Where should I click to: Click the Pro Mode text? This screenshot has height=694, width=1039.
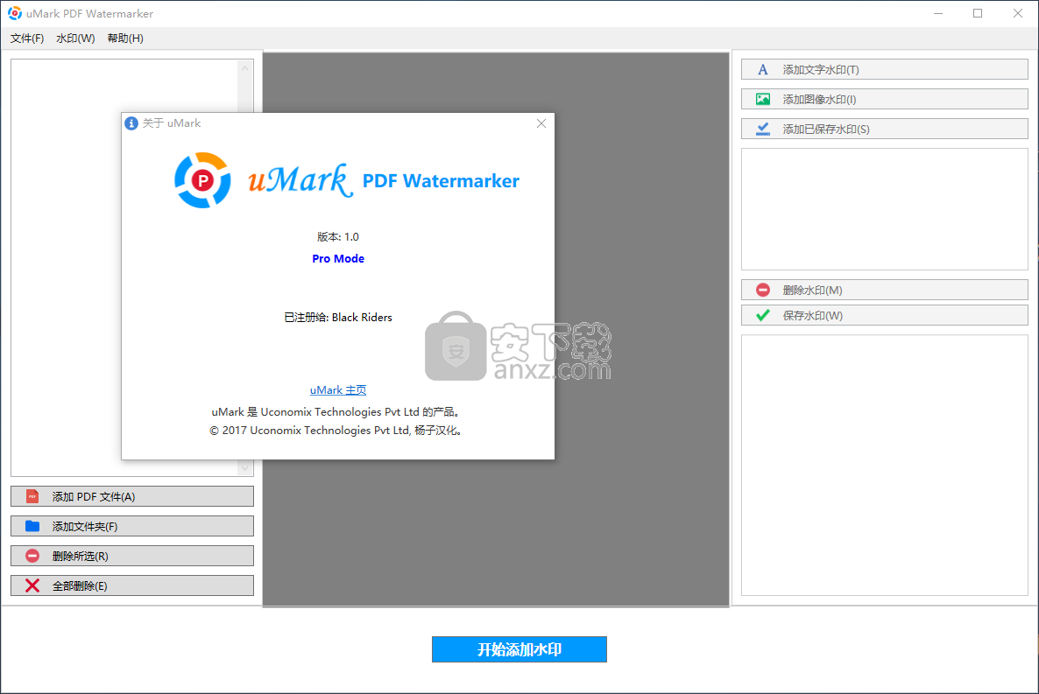pos(338,259)
